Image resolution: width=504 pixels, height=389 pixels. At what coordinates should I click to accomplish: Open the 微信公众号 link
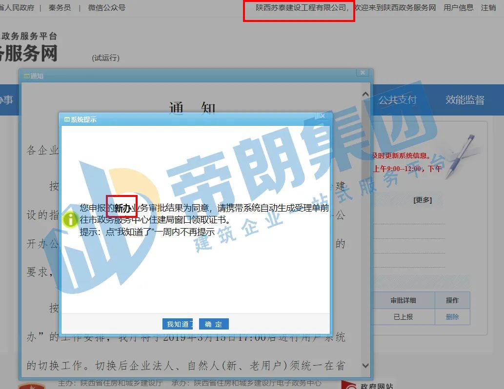[x=107, y=7]
